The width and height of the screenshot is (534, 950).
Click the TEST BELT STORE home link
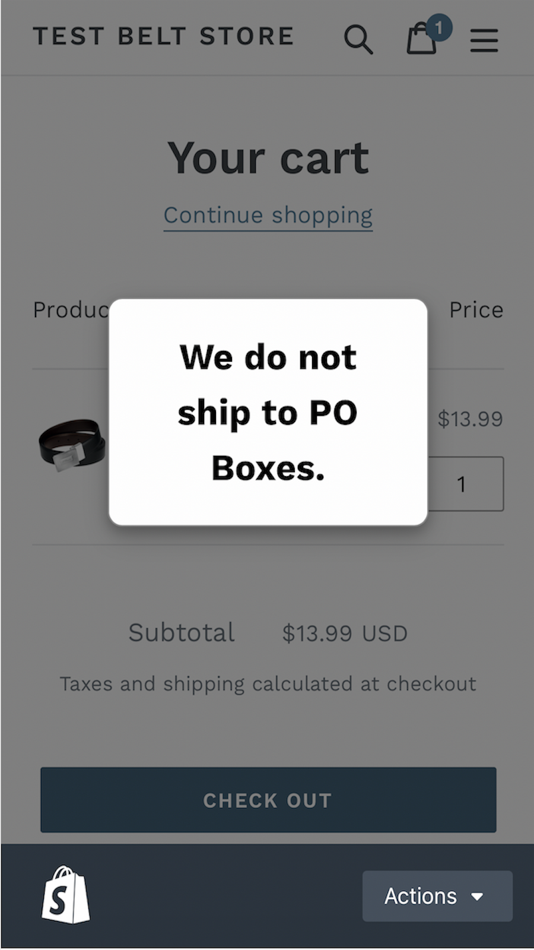tap(164, 36)
